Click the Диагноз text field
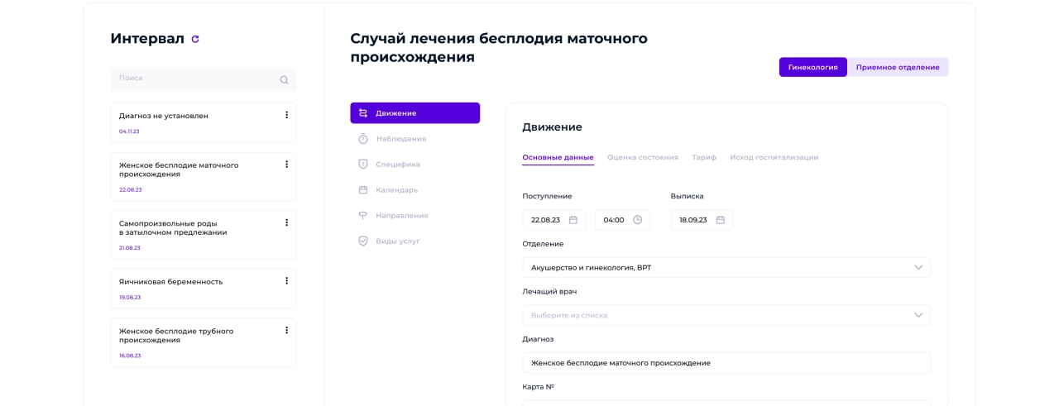The image size is (1059, 406). 726,363
